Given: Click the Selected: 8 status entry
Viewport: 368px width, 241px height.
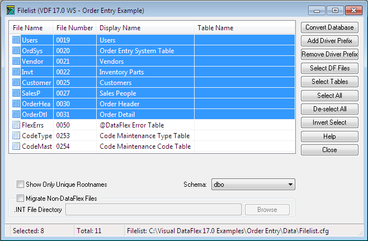Looking at the screenshot, I should [x=29, y=231].
